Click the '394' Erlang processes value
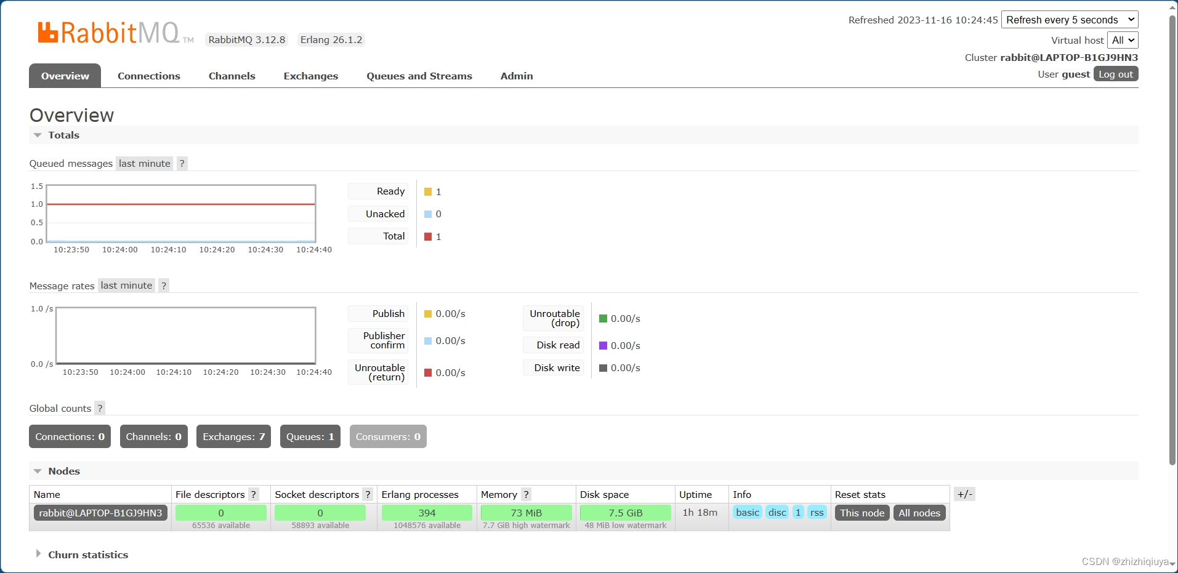This screenshot has width=1178, height=573. [427, 513]
